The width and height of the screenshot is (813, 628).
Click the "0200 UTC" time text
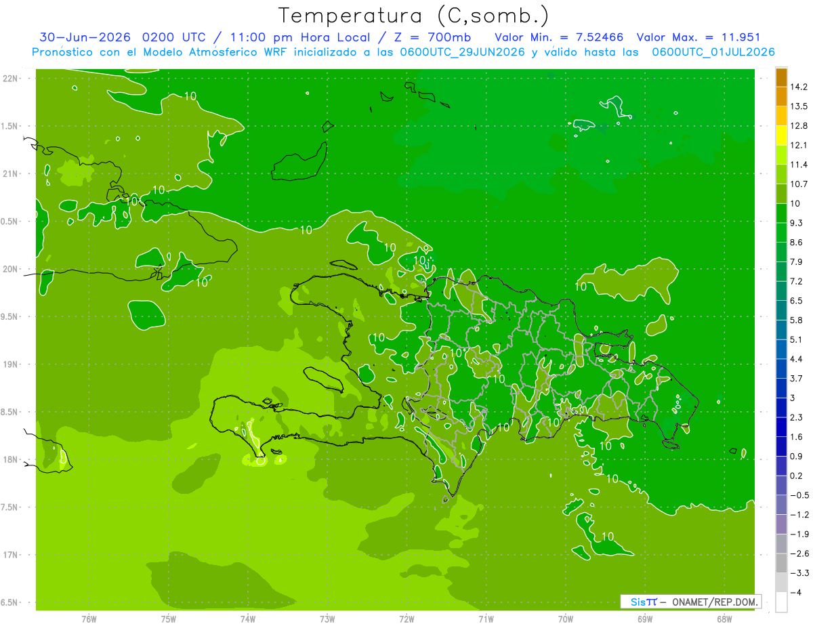click(173, 37)
